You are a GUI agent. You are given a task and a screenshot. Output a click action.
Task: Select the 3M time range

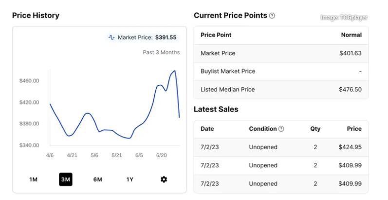pyautogui.click(x=66, y=180)
